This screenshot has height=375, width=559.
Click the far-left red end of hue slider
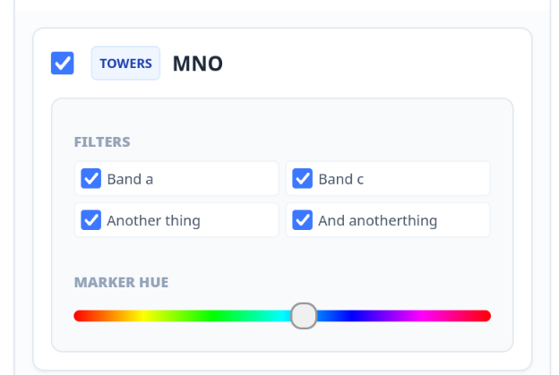(78, 316)
